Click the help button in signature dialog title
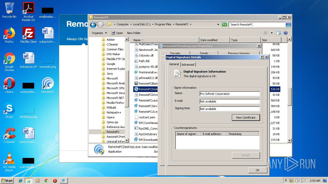The width and height of the screenshot is (328, 184). click(262, 57)
